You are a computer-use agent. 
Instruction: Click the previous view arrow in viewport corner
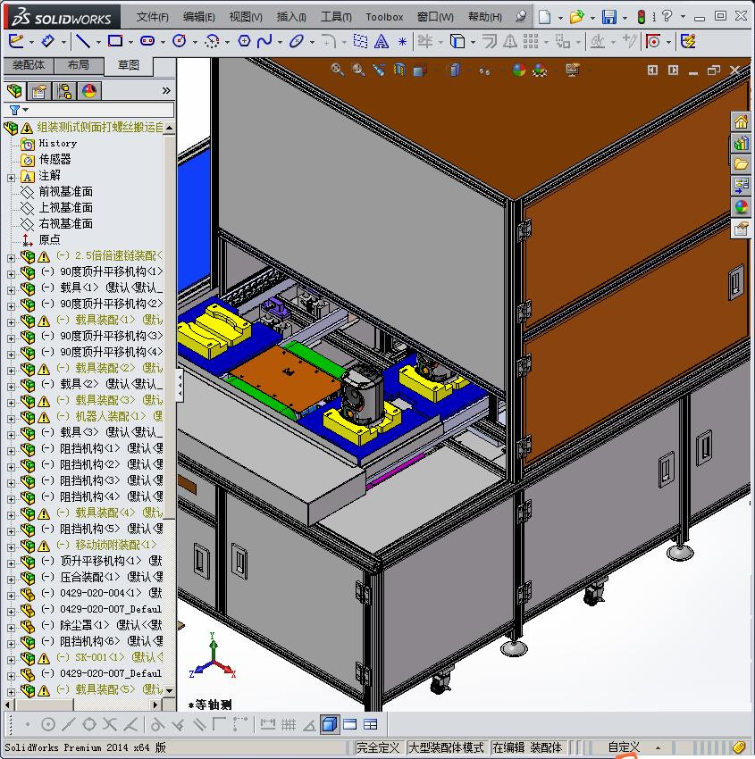click(x=652, y=71)
